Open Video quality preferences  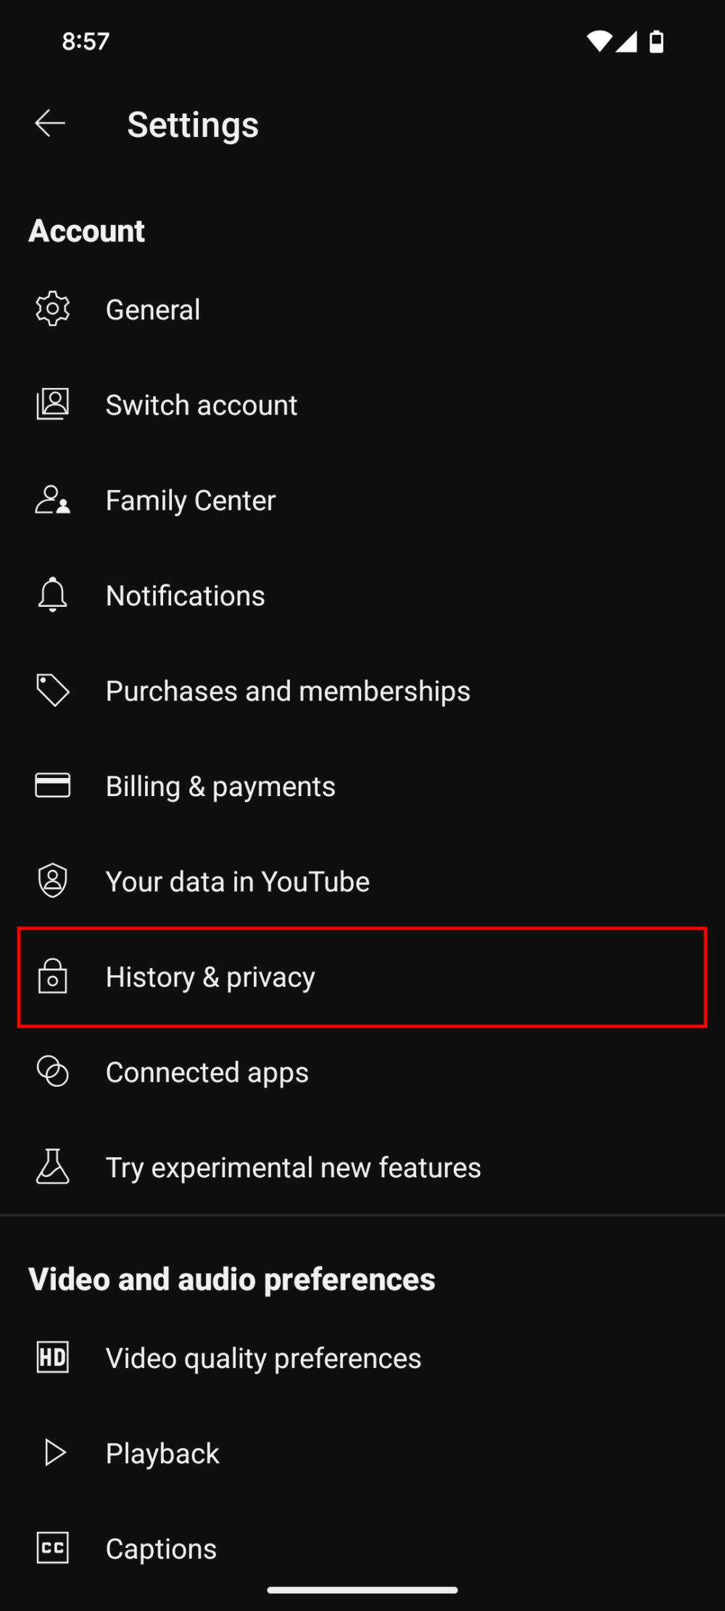(263, 1357)
